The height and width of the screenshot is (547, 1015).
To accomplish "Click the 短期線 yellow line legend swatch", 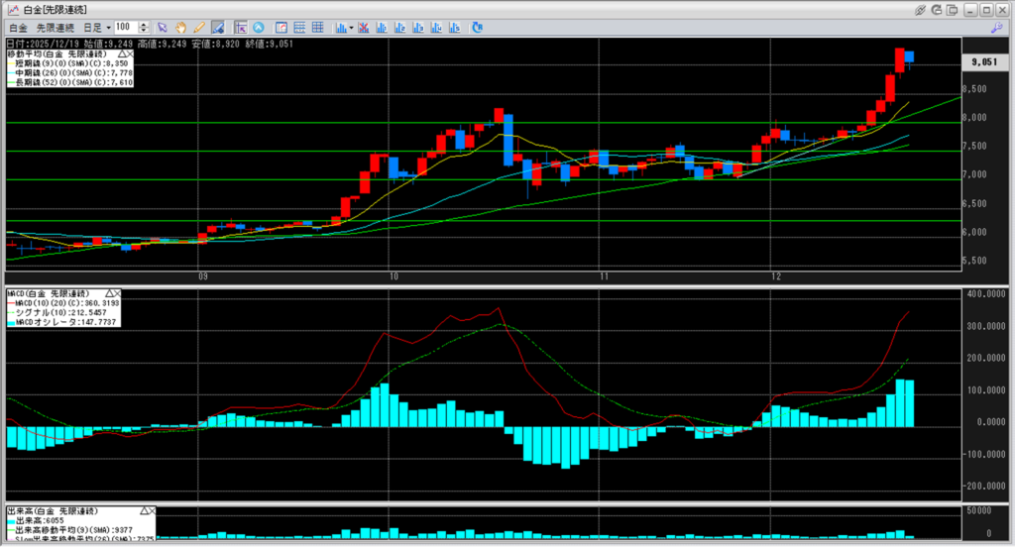I will [x=10, y=63].
